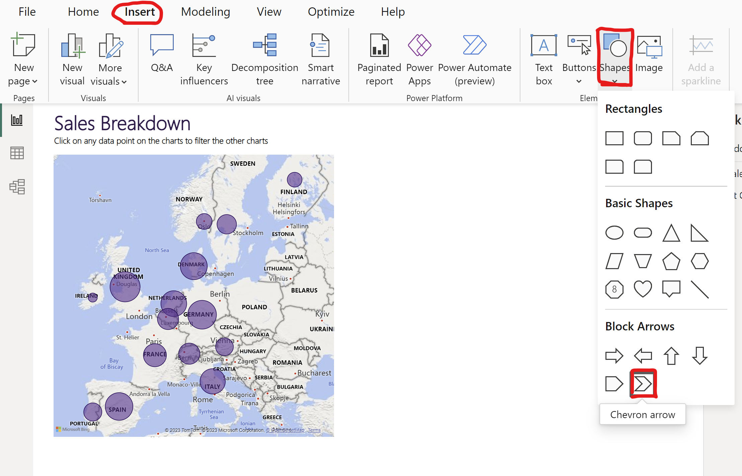Open the Model view in sidebar
Screen dimensions: 742x476
[x=17, y=187]
